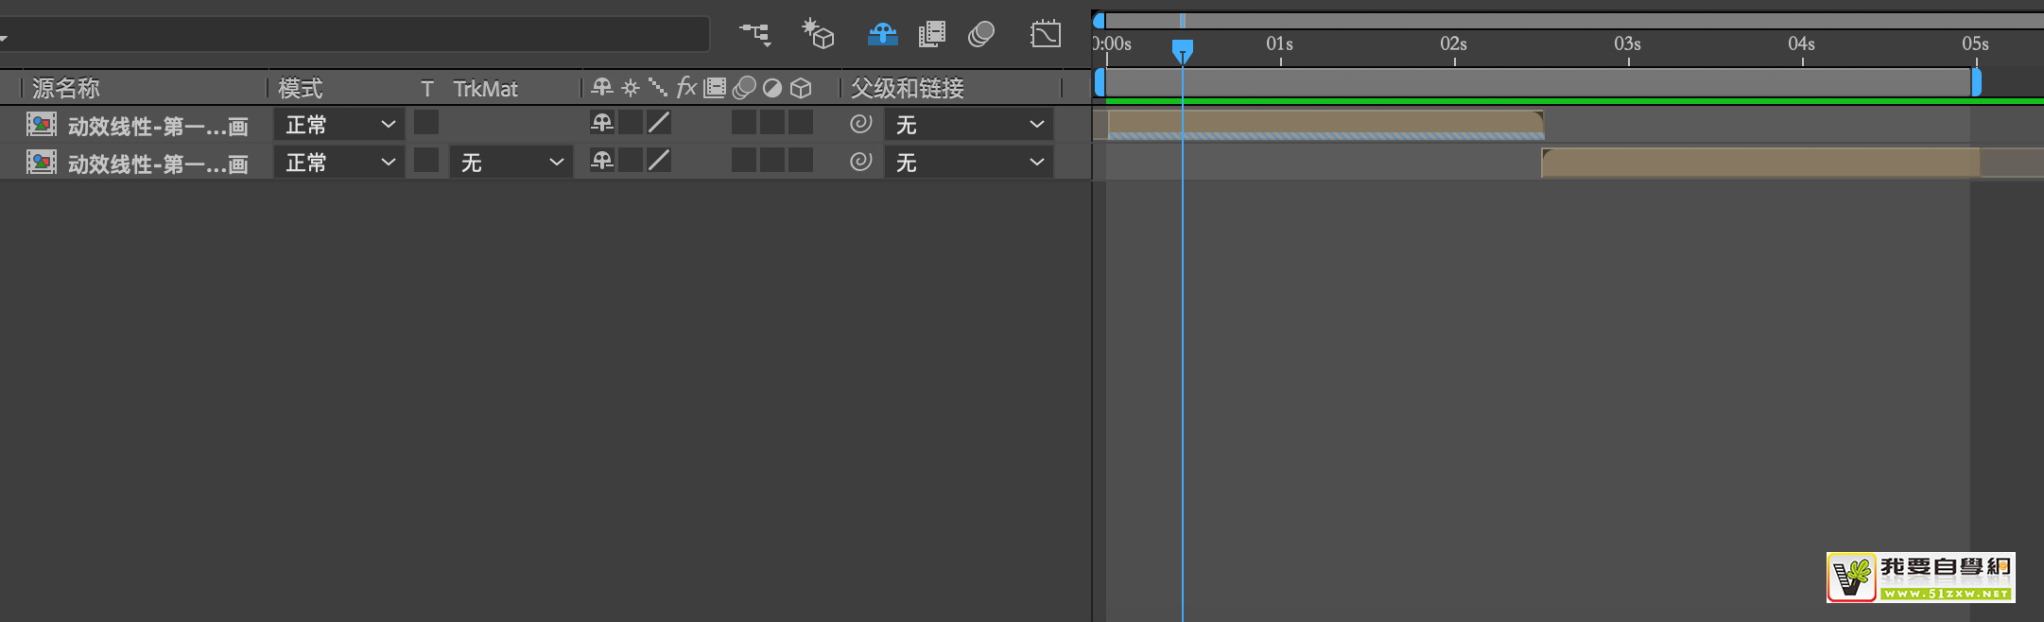Select the second layer's bar in the timeline
The image size is (2044, 622).
point(1758,163)
